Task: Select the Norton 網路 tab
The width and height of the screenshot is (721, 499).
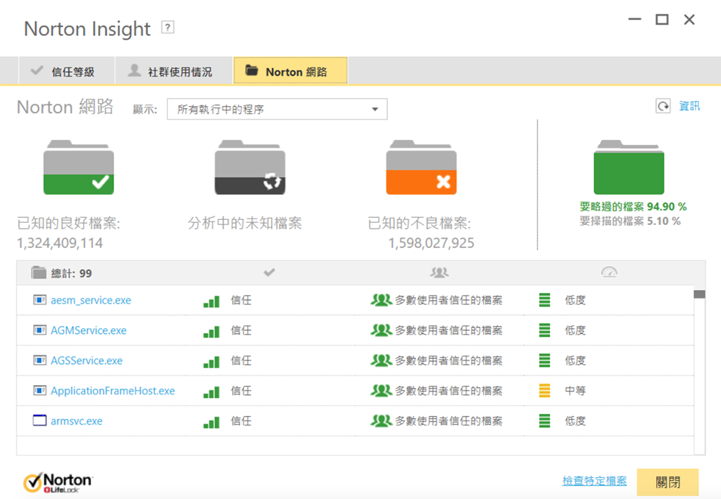Action: [x=291, y=71]
